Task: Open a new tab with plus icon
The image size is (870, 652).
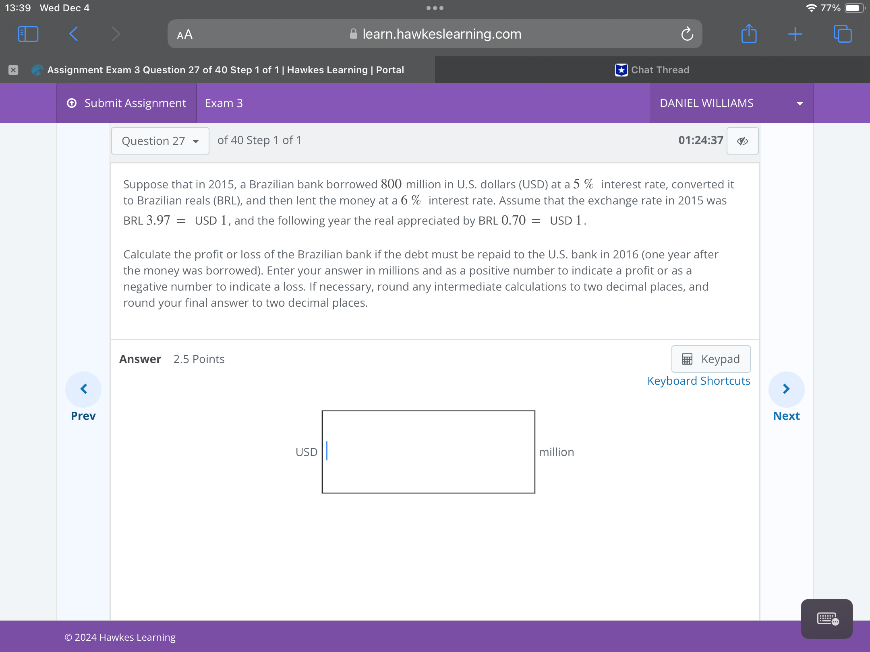Action: click(795, 34)
